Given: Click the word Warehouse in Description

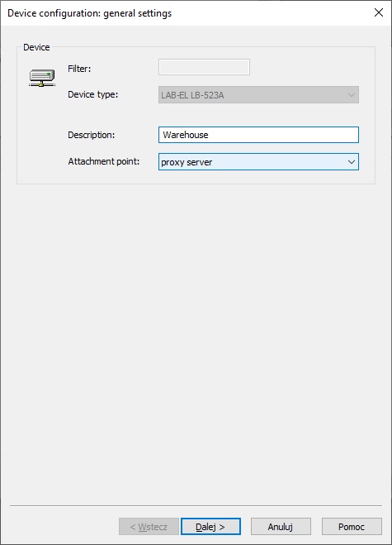Looking at the screenshot, I should [186, 135].
